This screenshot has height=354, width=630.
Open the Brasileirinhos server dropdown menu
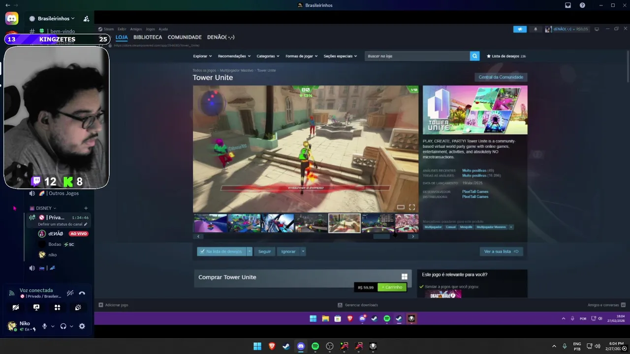point(56,19)
